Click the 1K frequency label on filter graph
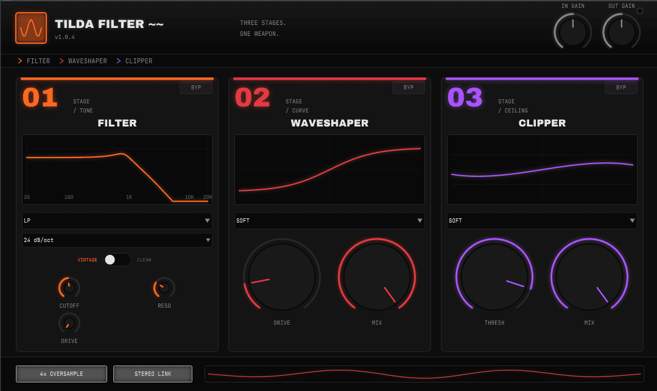This screenshot has height=391, width=657. coord(129,197)
